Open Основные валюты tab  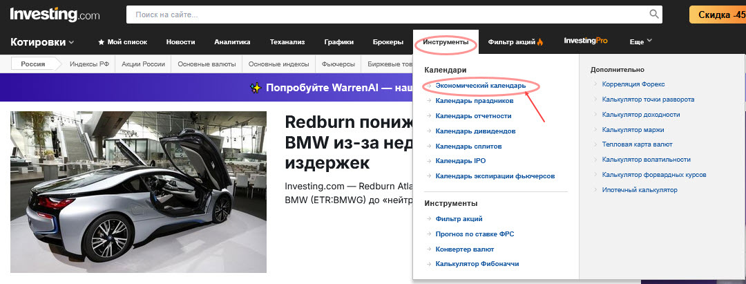(207, 64)
